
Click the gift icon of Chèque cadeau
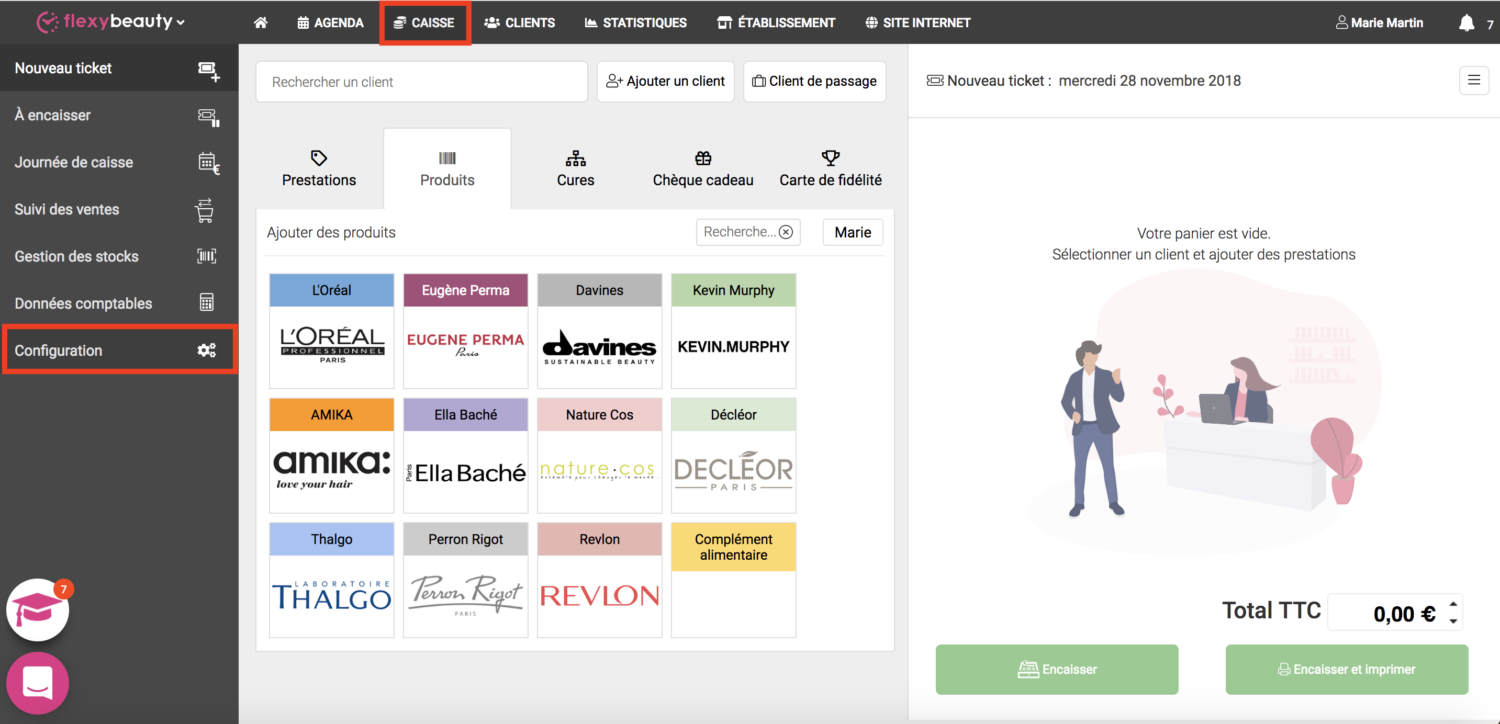703,157
